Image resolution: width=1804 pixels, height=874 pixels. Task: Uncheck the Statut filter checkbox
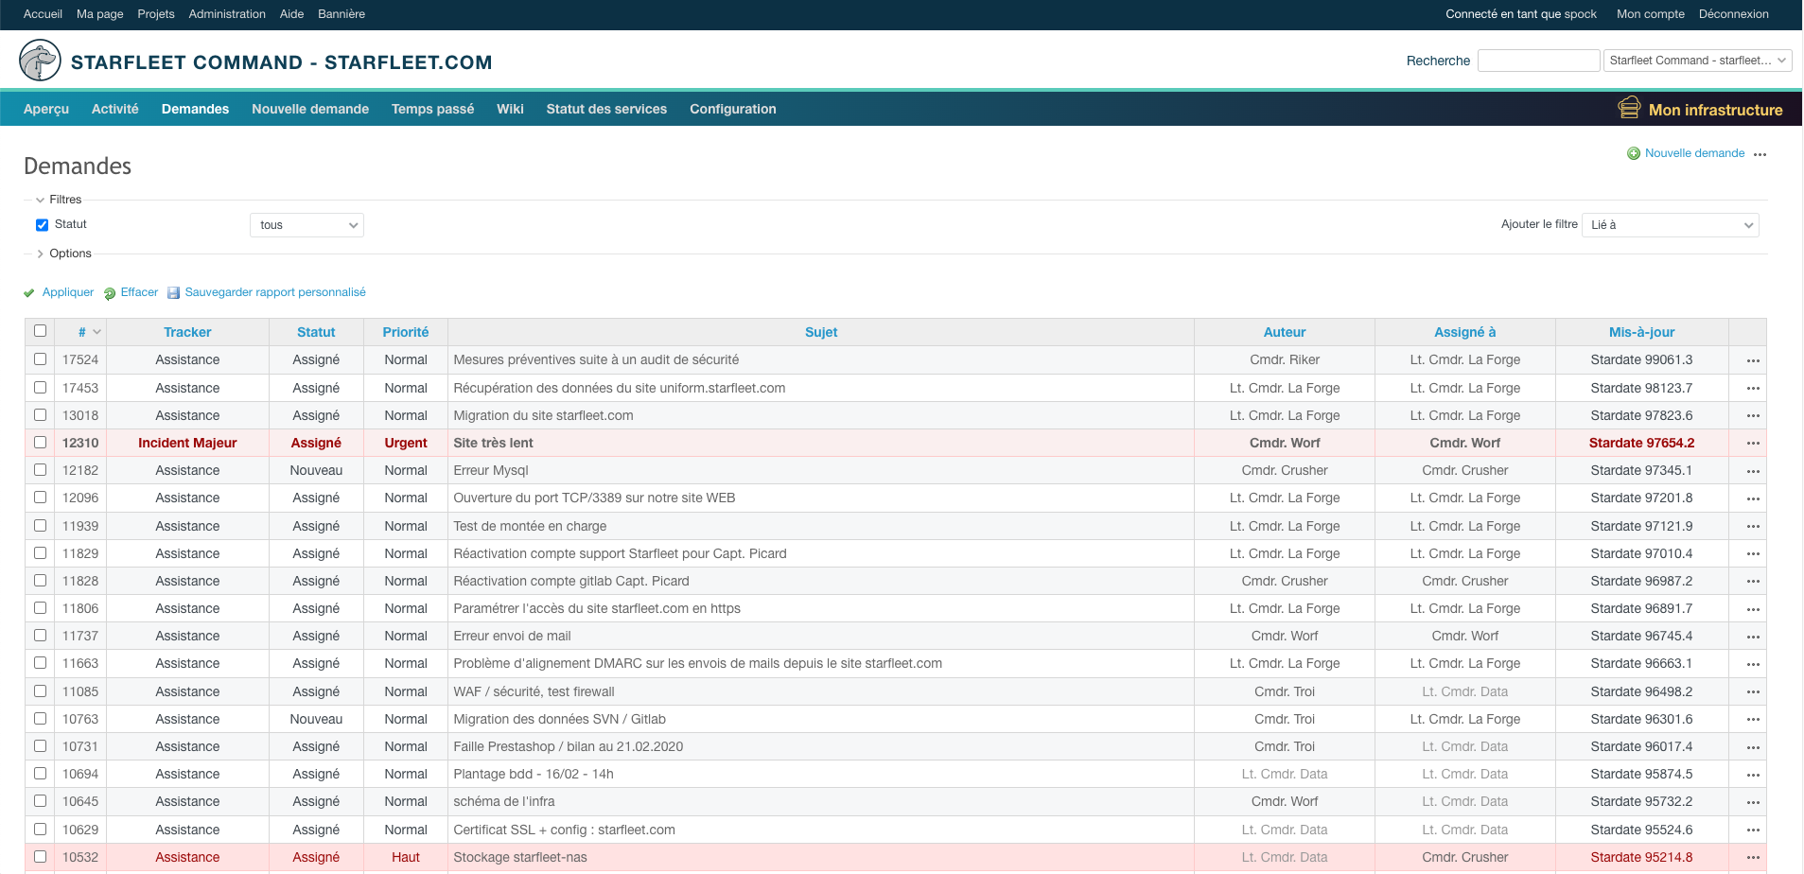pos(42,225)
